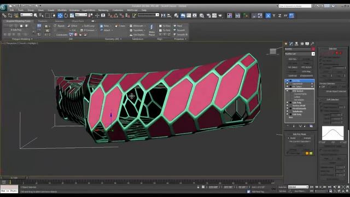Viewport: 350px width, 197px height.
Task: Click the Bind to Space Warp tool
Action: 16,15
